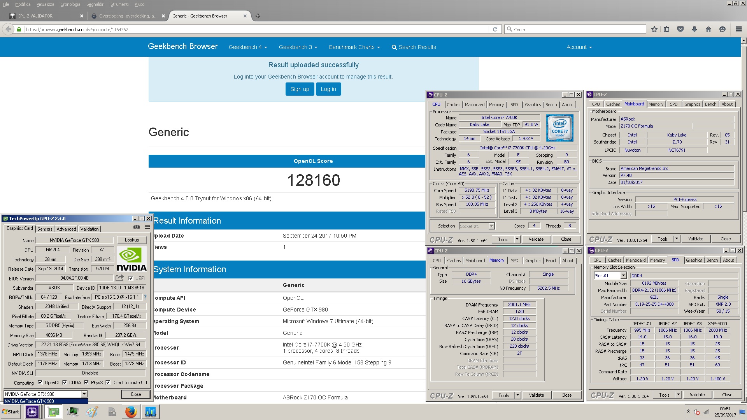Click the Sign up button

tap(300, 89)
